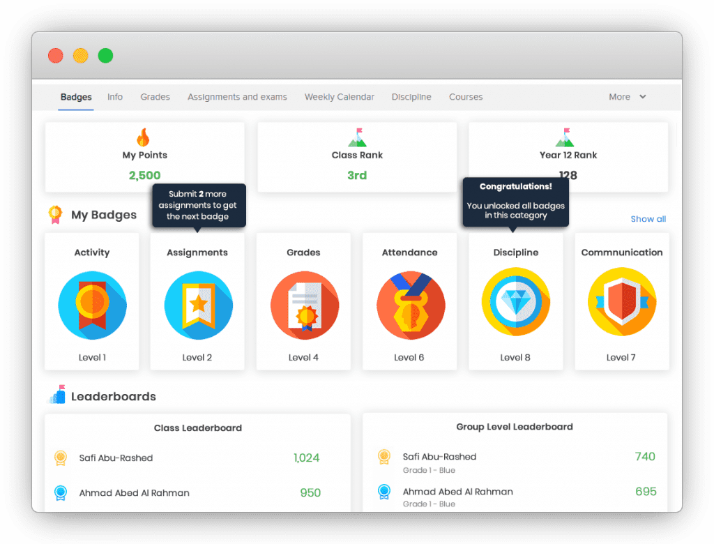The height and width of the screenshot is (544, 714).
Task: Open the Weekly Calendar tab
Action: click(340, 97)
